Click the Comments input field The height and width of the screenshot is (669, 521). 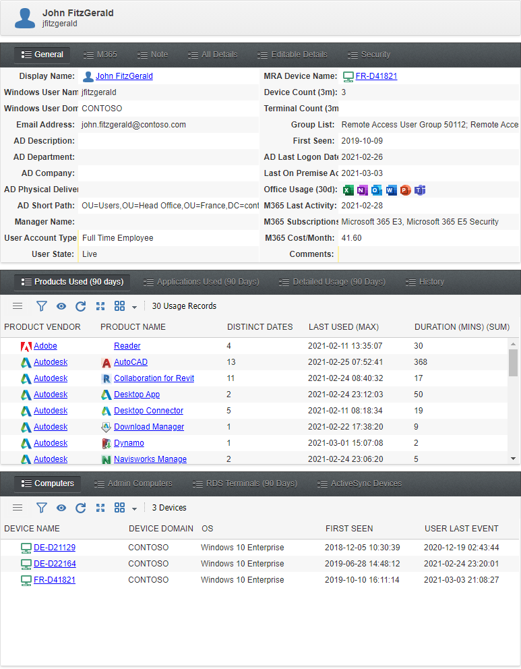[429, 255]
